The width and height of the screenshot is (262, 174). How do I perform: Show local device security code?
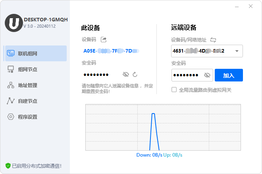click(126, 74)
